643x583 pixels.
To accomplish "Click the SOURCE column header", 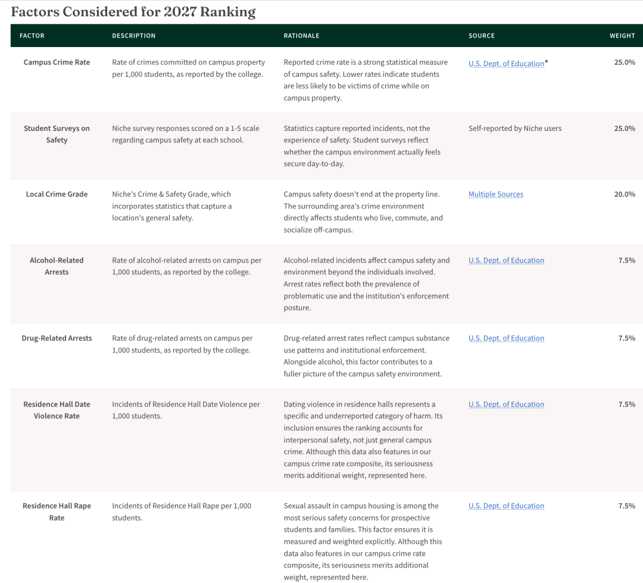I will (x=482, y=36).
